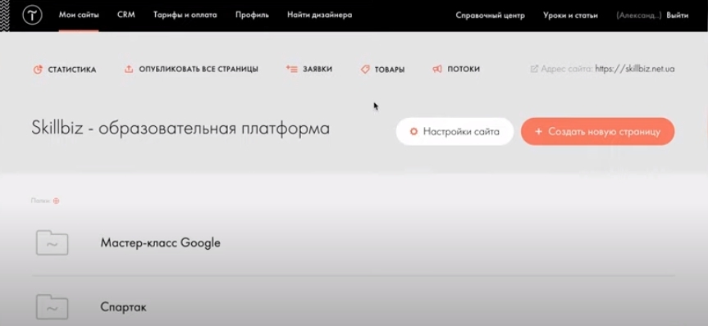Click the external link icon beside Адрес сайта
Image resolution: width=708 pixels, height=326 pixels.
click(x=534, y=69)
